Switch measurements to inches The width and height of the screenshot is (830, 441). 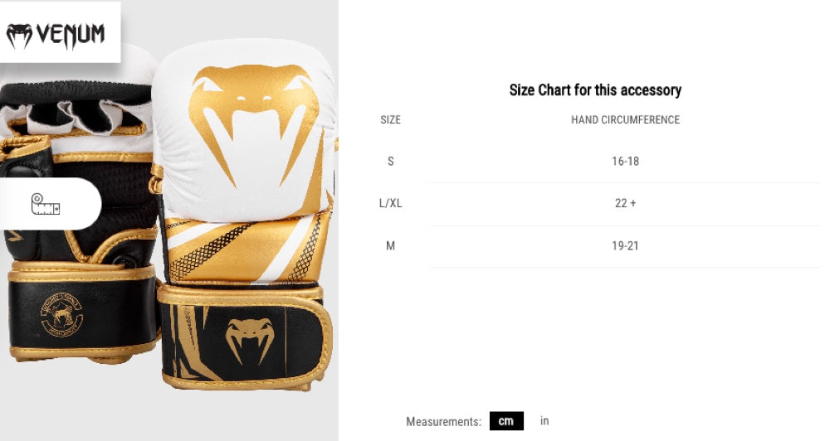coord(544,420)
